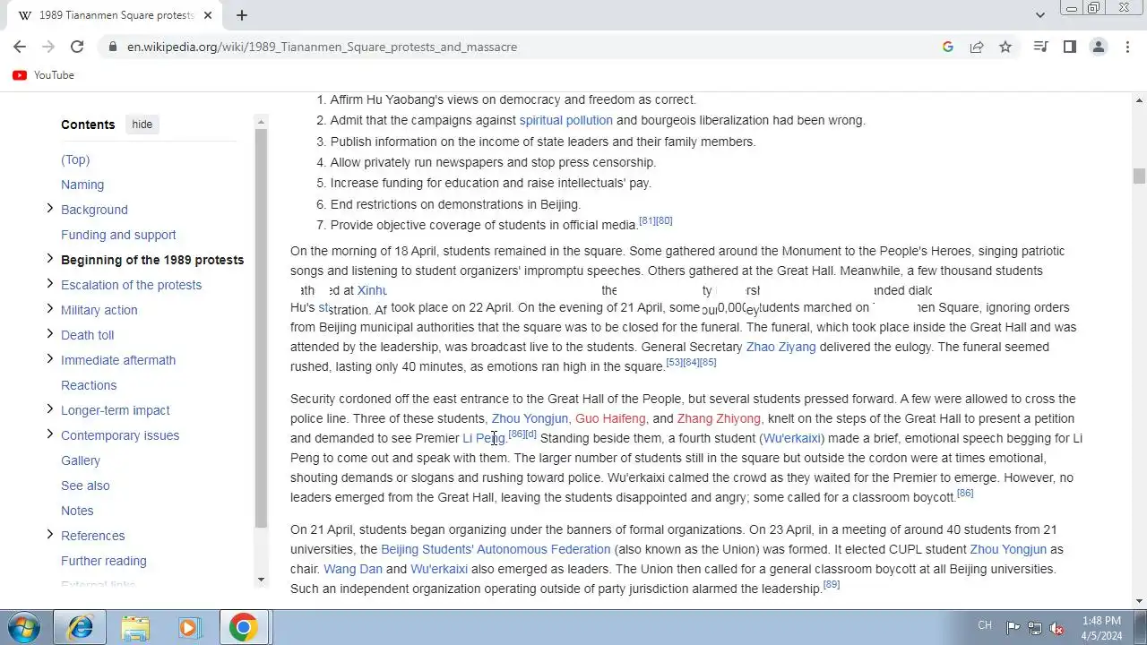The width and height of the screenshot is (1147, 645).
Task: Open browser side panel
Action: 1069,47
